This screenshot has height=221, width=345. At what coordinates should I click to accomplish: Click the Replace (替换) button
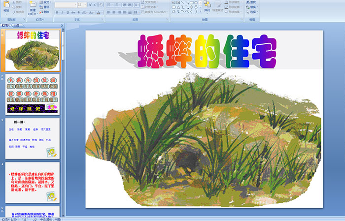click(x=252, y=7)
